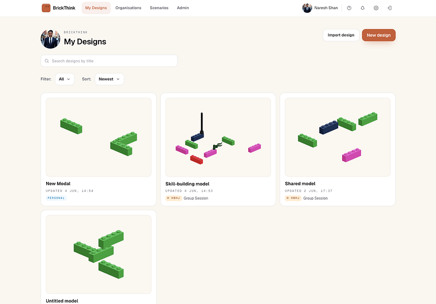Viewport: 436px width, 304px height.
Task: Click the BrickThink logo icon
Action: point(46,8)
